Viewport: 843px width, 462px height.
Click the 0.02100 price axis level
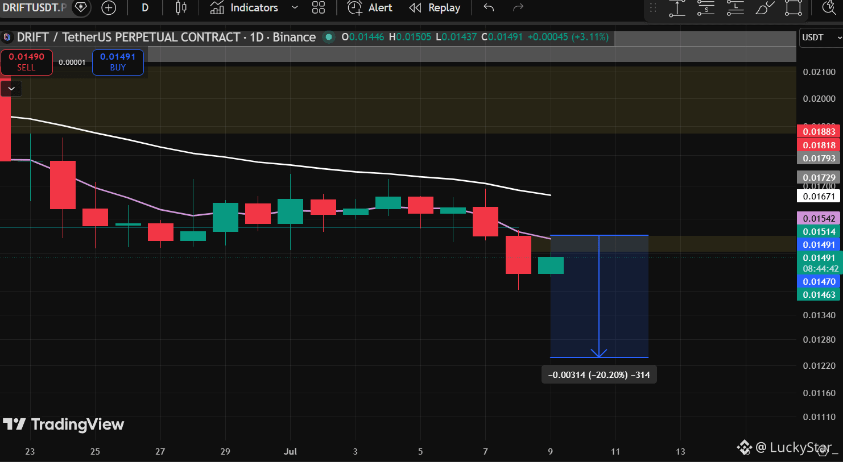[819, 72]
